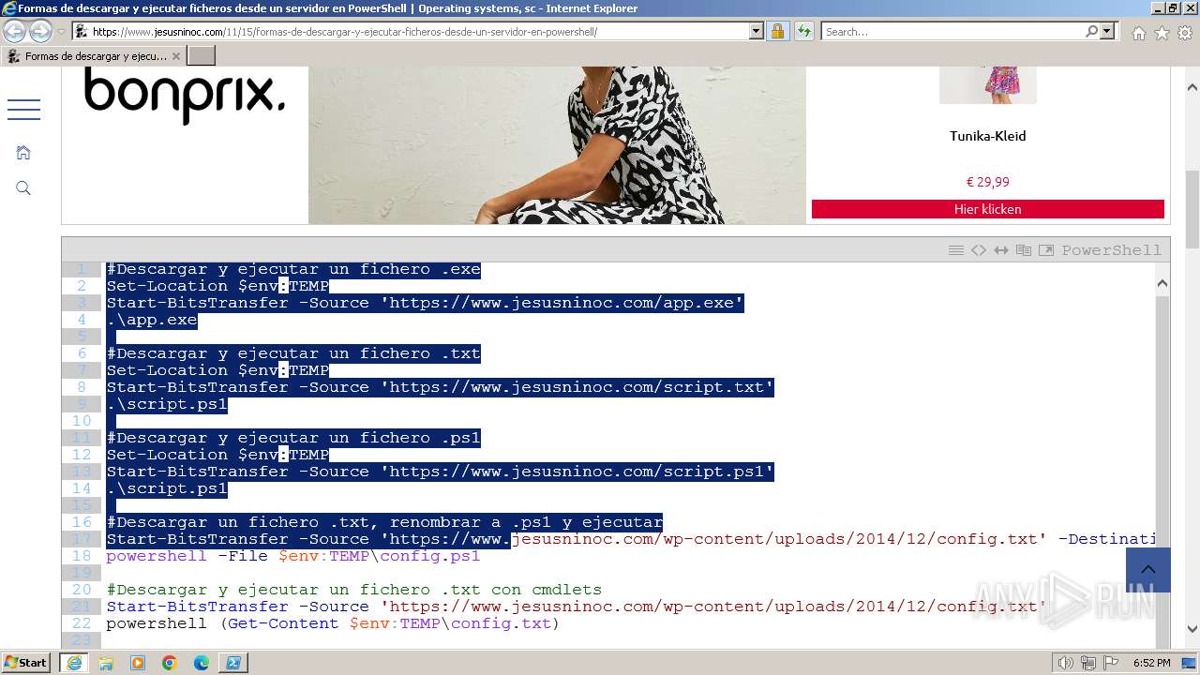Click line '#Descargar y ejecutar un fichero .ps1'
Screen dimensions: 1200x675
coord(293,438)
